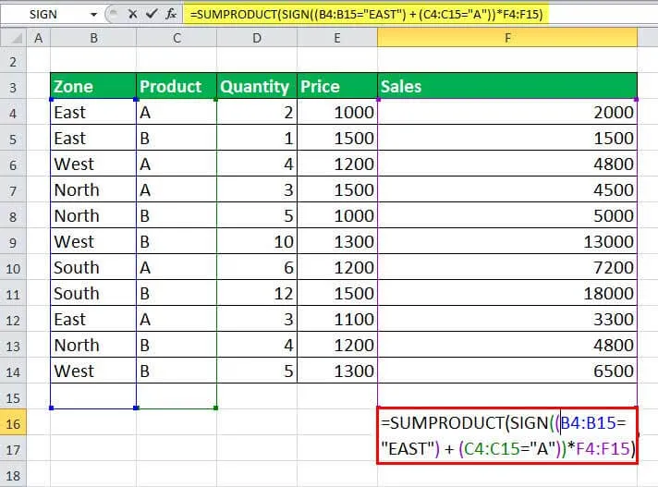
Task: Click the East cell in row 12
Action: click(x=93, y=319)
